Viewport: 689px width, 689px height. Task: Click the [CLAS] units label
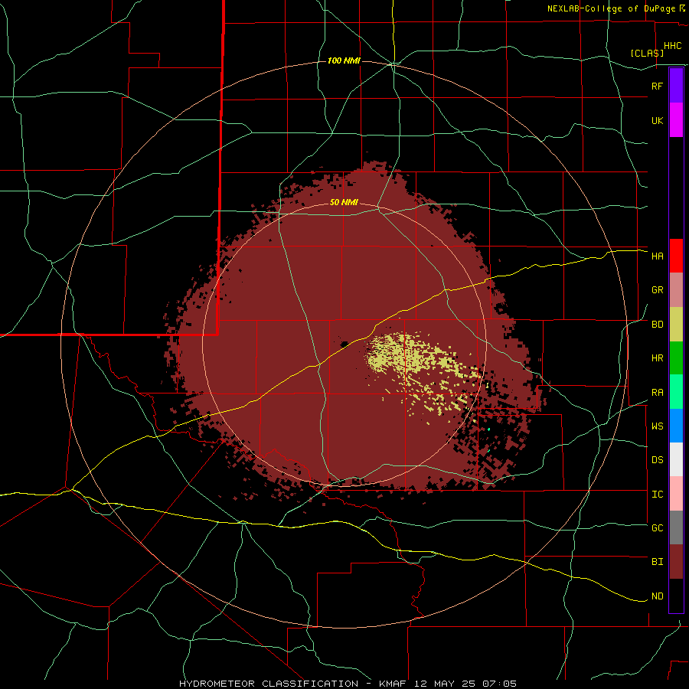coord(647,53)
